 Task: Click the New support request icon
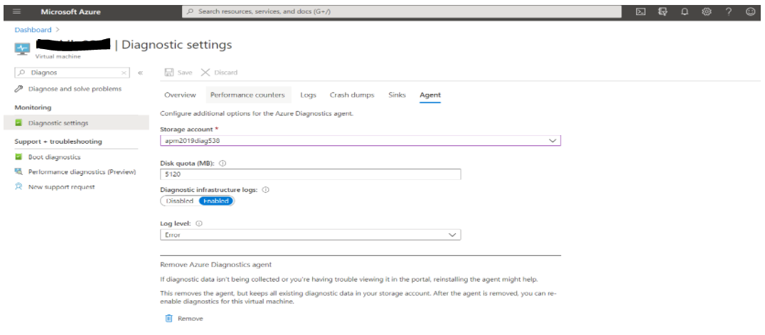(x=18, y=186)
